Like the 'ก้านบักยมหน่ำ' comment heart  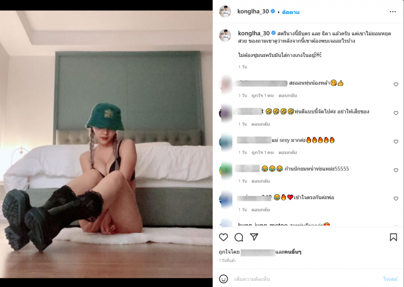[396, 170]
